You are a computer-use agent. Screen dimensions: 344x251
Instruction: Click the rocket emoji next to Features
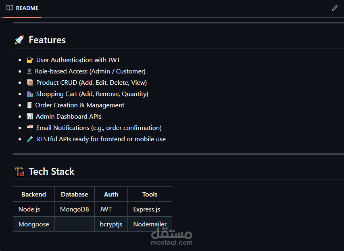pyautogui.click(x=19, y=40)
